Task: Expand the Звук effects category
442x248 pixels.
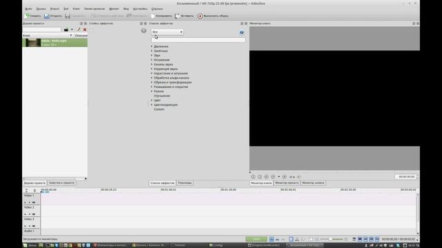Action: (x=152, y=55)
